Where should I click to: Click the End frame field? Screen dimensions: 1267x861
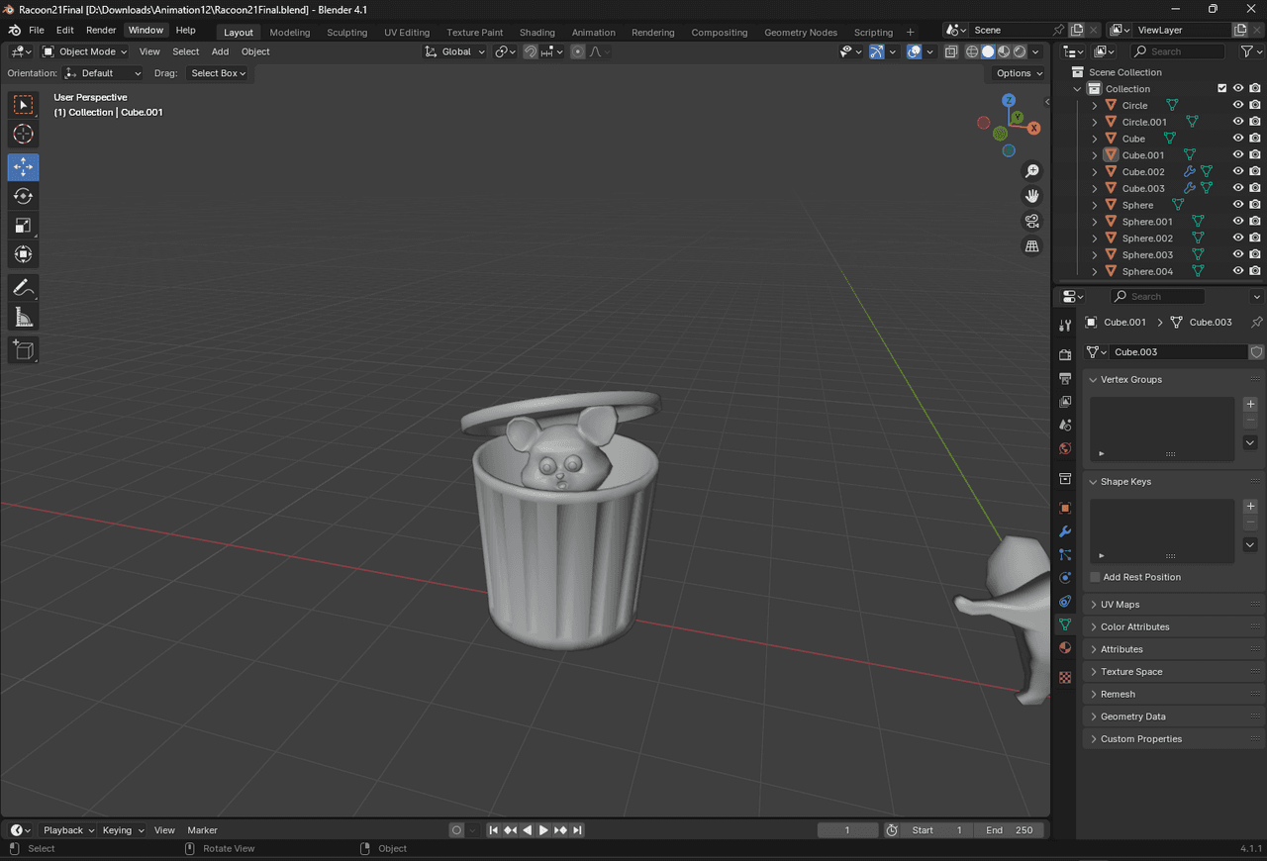(1009, 830)
